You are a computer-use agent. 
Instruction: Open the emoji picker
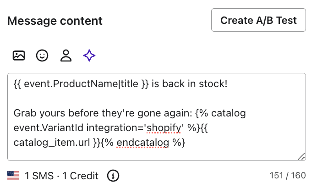point(42,56)
